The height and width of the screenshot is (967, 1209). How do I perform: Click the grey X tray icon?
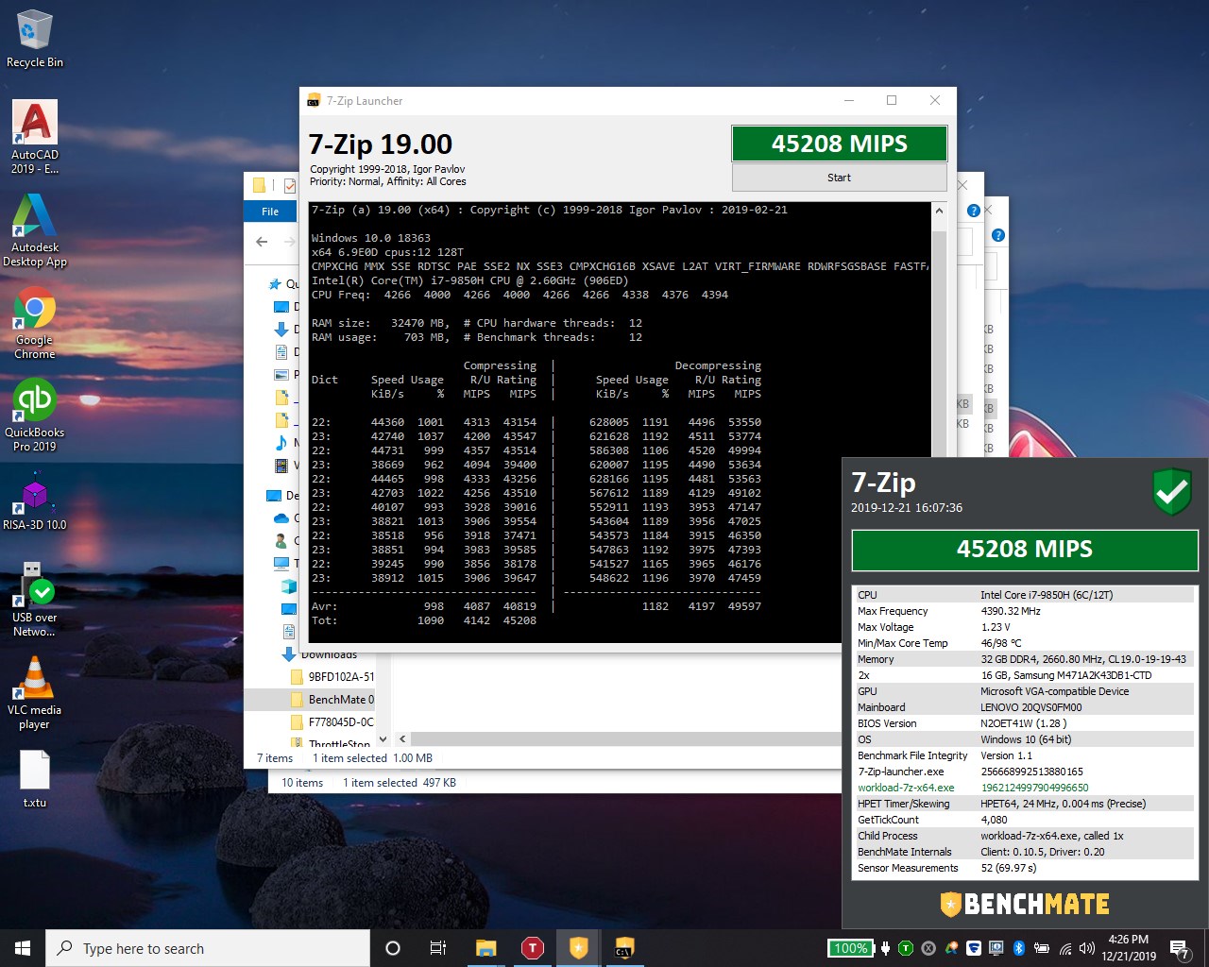[x=928, y=948]
